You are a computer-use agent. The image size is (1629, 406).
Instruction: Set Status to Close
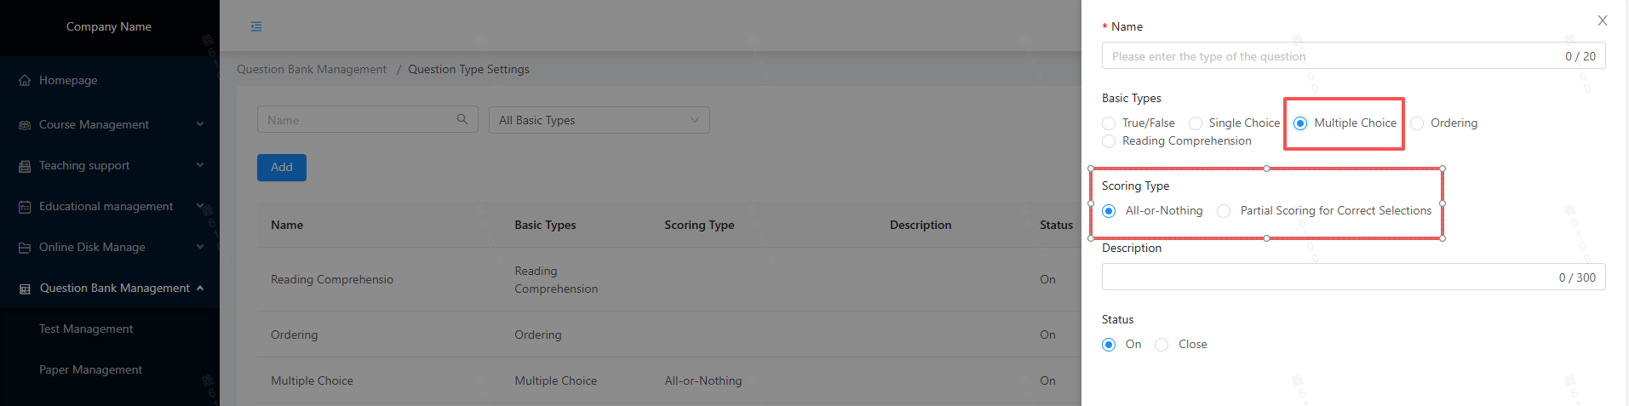point(1162,345)
